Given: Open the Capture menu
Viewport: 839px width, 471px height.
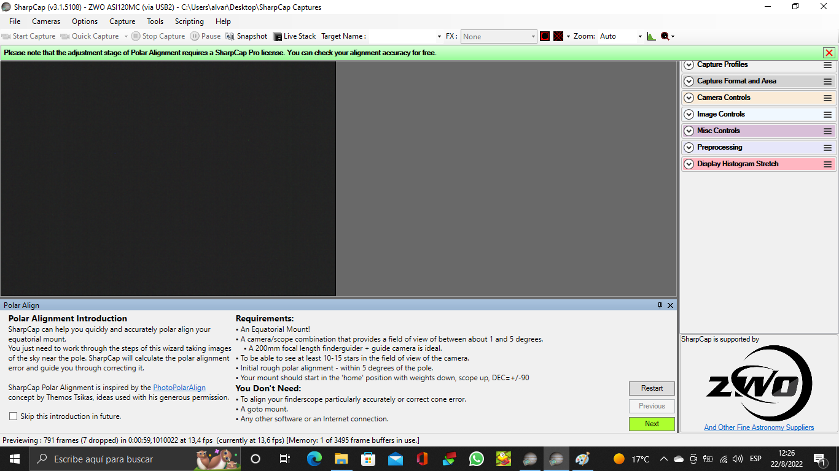Looking at the screenshot, I should [122, 21].
